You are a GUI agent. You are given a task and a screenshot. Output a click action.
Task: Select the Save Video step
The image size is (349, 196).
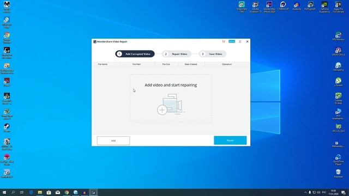coord(213,54)
